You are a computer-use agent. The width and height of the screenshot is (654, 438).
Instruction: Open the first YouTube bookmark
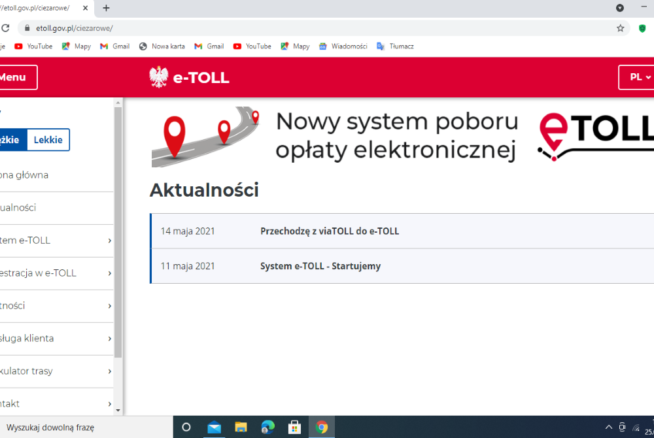pos(33,46)
